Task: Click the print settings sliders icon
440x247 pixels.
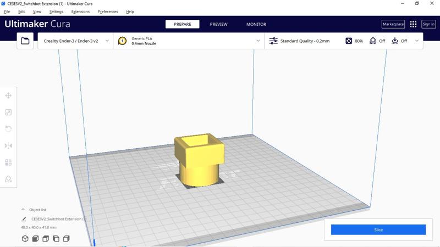Action: [x=273, y=41]
